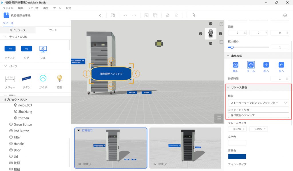This screenshot has width=293, height=171.
Task: Select the lighting bulb tool
Action: coord(59,78)
